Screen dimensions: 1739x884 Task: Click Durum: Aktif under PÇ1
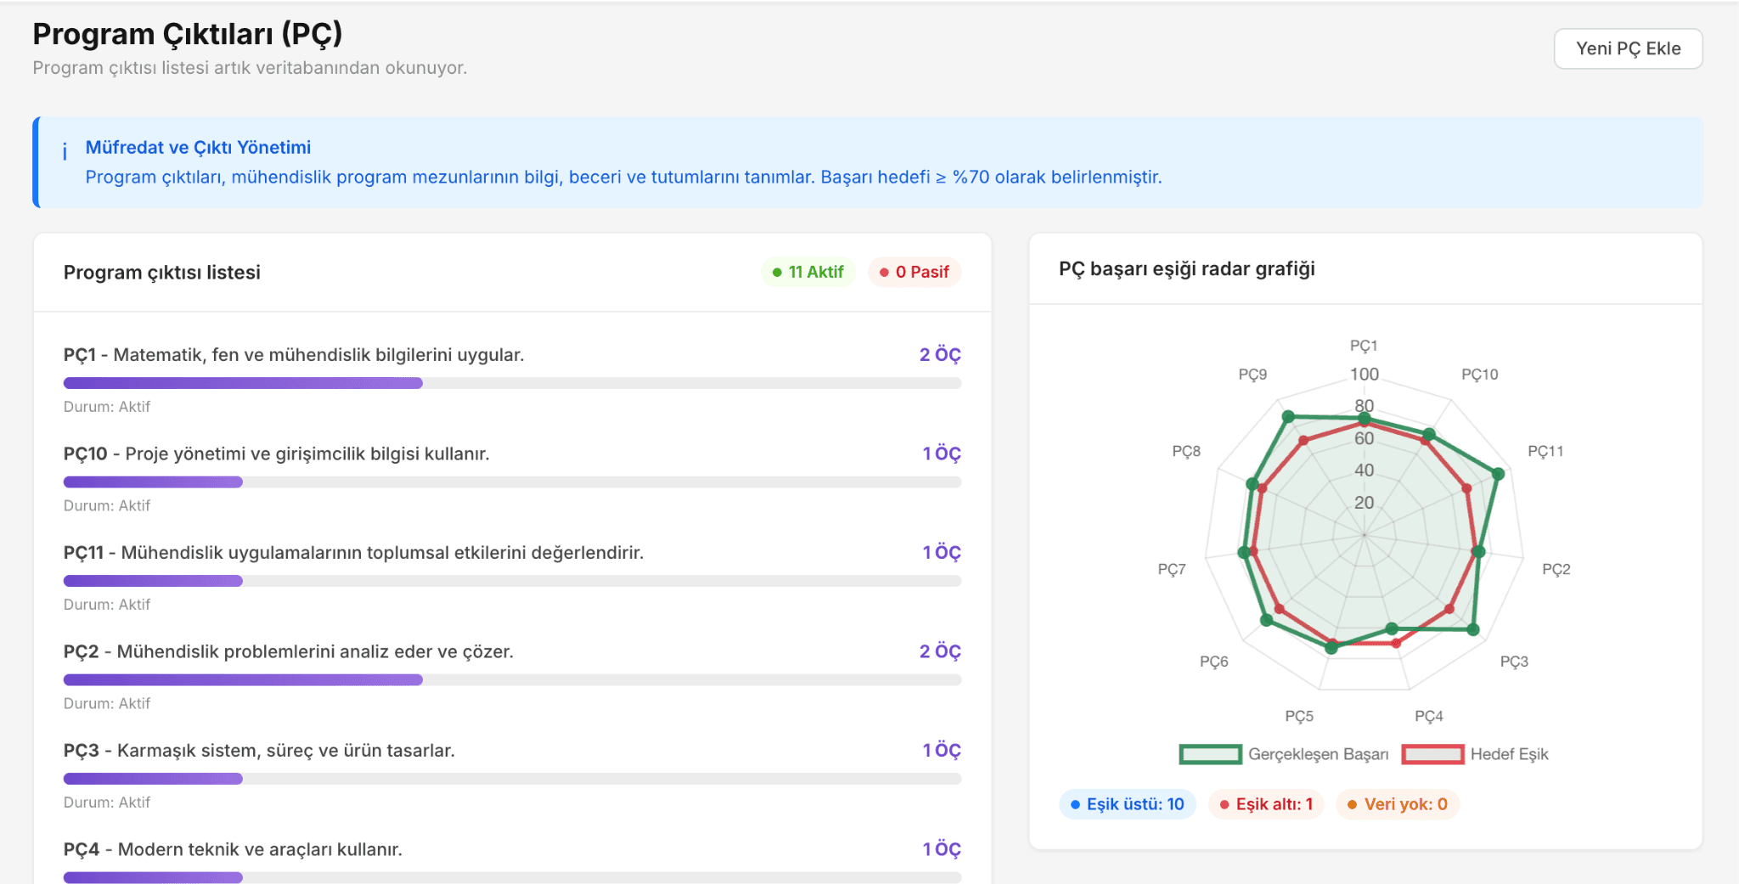click(107, 407)
